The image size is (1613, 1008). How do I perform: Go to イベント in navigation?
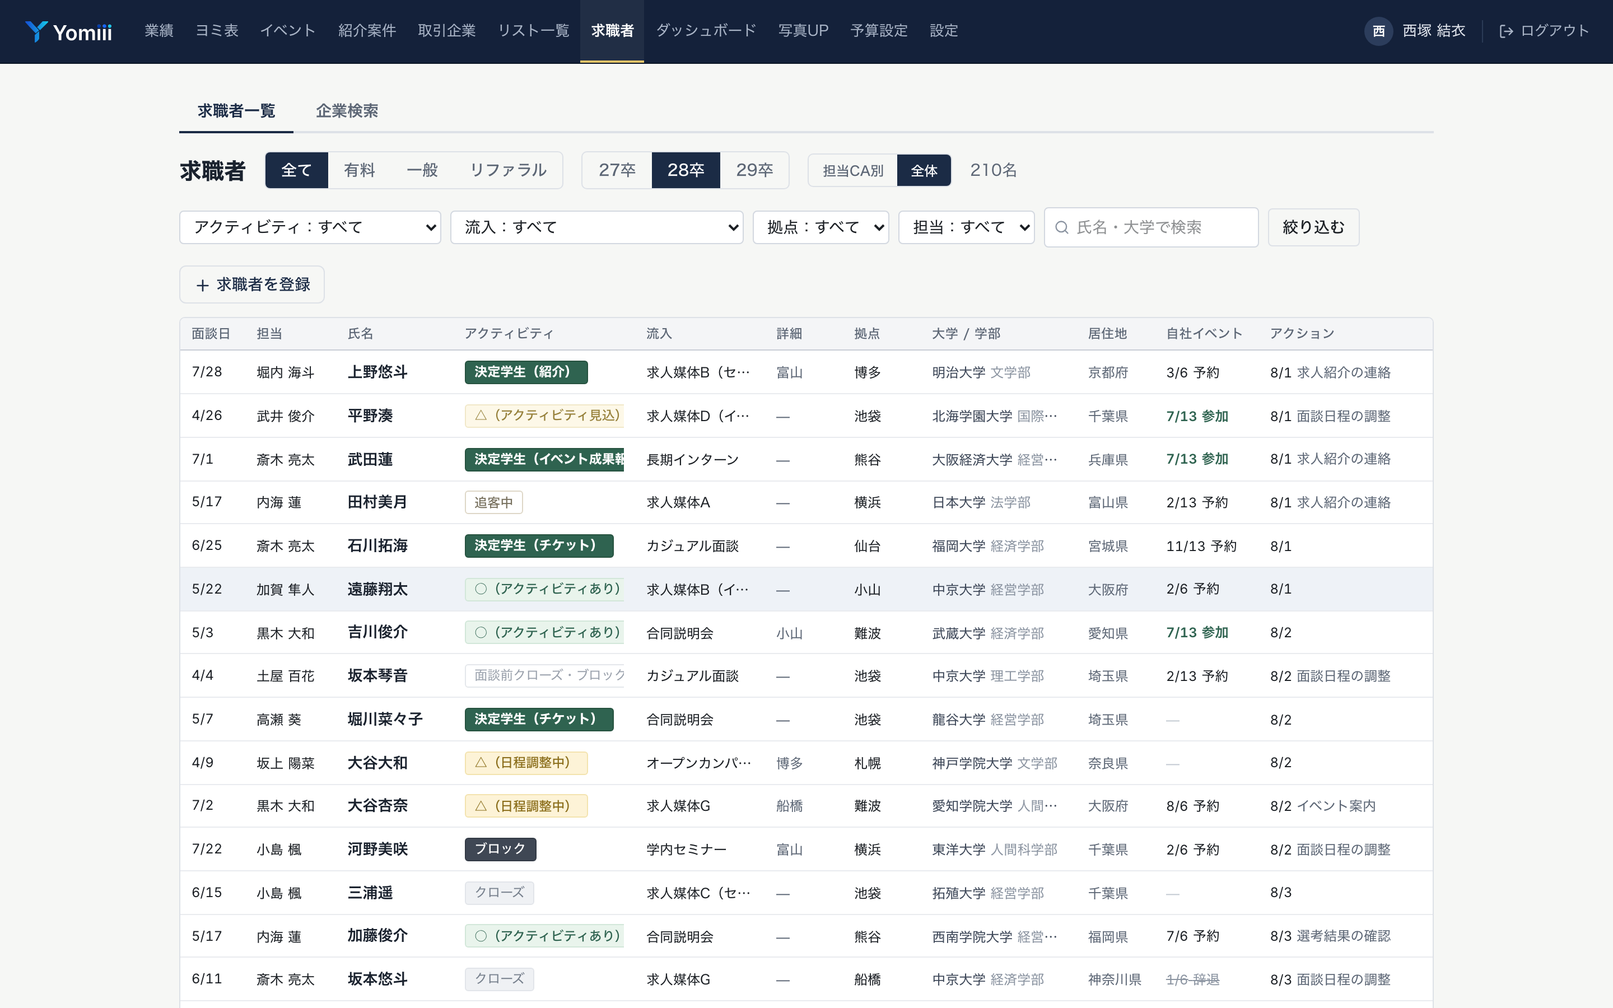288,31
